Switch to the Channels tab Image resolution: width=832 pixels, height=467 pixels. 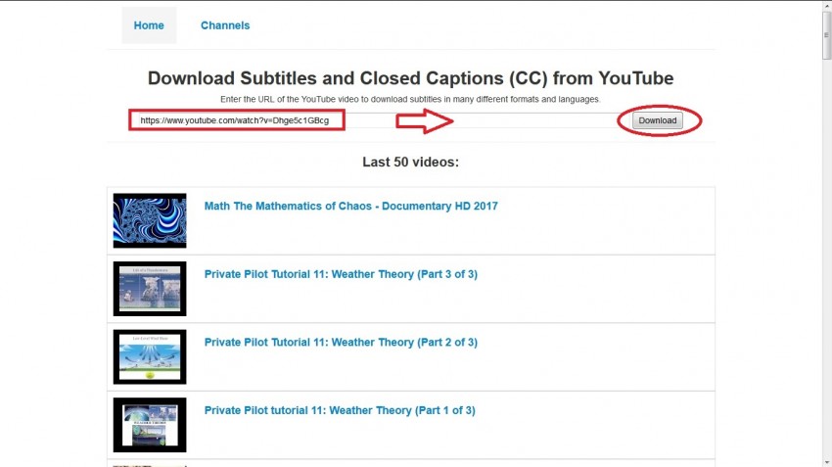point(225,25)
